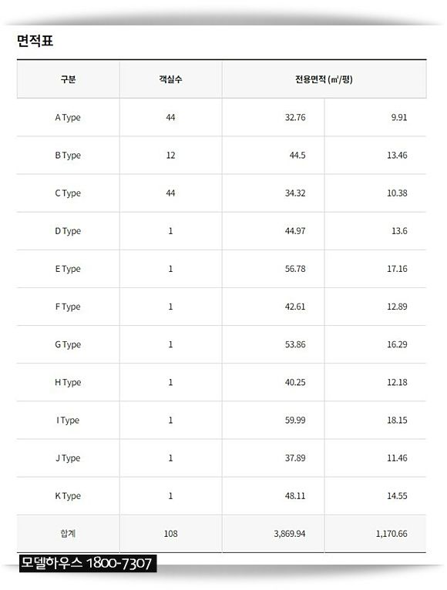447x590 pixels.
Task: Click the 모델하우스 1800-7307 phone banner
Action: pos(88,563)
